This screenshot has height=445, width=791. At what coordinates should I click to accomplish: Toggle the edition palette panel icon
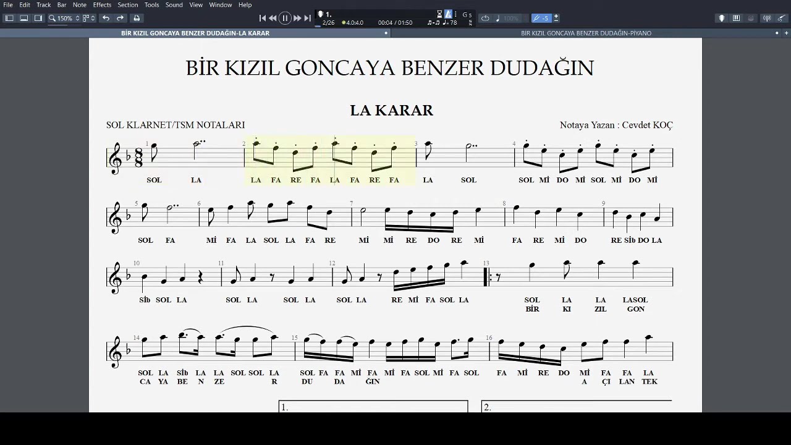[x=9, y=18]
